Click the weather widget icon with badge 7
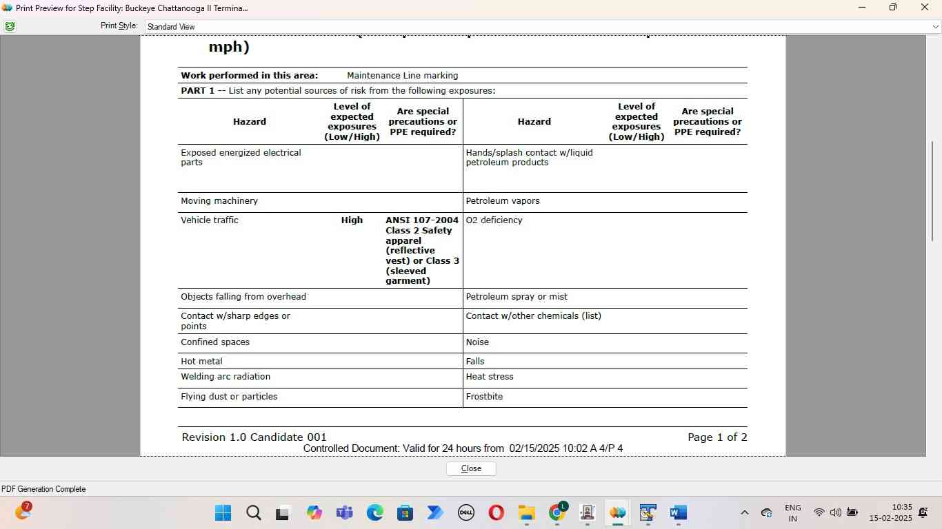This screenshot has height=529, width=942. click(23, 512)
